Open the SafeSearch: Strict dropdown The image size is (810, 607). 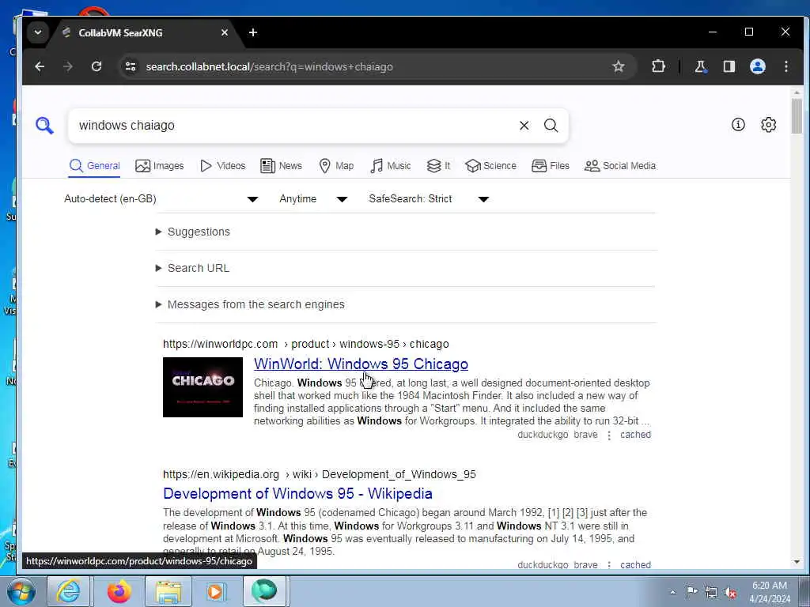[428, 198]
